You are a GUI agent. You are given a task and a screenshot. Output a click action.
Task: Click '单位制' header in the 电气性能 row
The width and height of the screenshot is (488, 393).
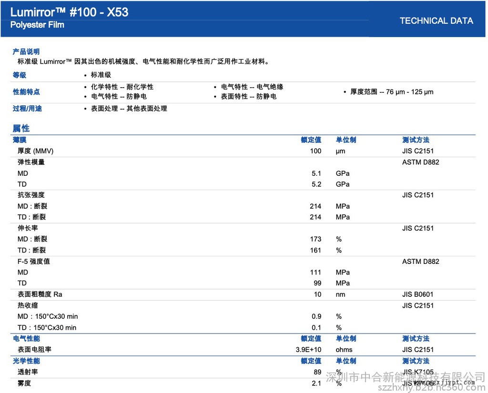pos(346,339)
